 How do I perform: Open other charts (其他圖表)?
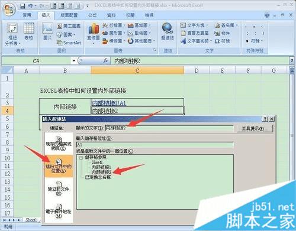[x=141, y=41]
